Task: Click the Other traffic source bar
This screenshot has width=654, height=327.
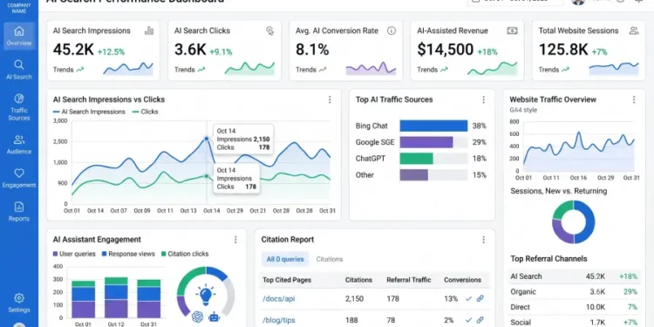Action: tap(413, 175)
